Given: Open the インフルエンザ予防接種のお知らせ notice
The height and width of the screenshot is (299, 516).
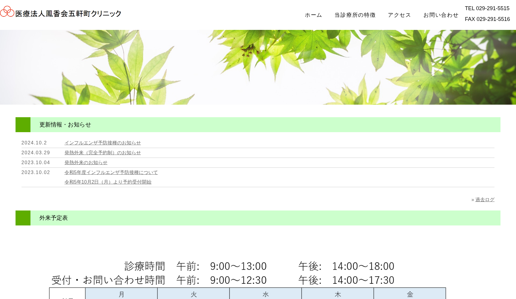Looking at the screenshot, I should pyautogui.click(x=102, y=143).
